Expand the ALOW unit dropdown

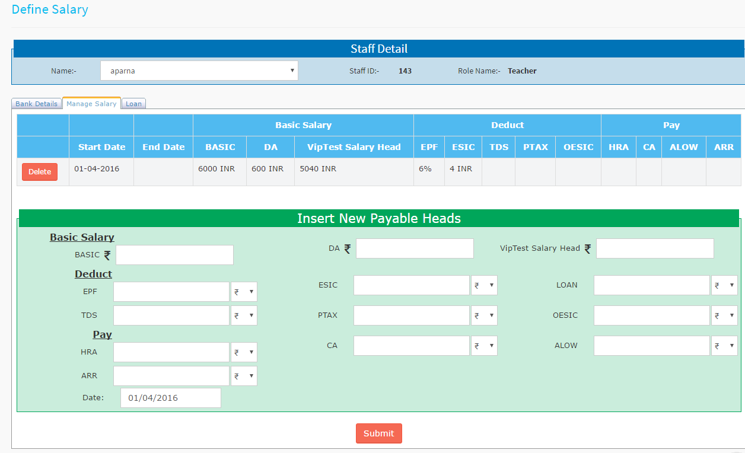724,346
